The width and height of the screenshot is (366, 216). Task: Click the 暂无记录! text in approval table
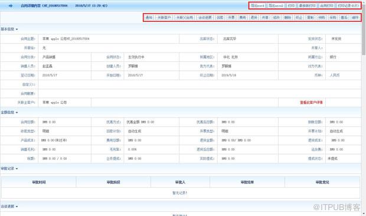pyautogui.click(x=179, y=193)
